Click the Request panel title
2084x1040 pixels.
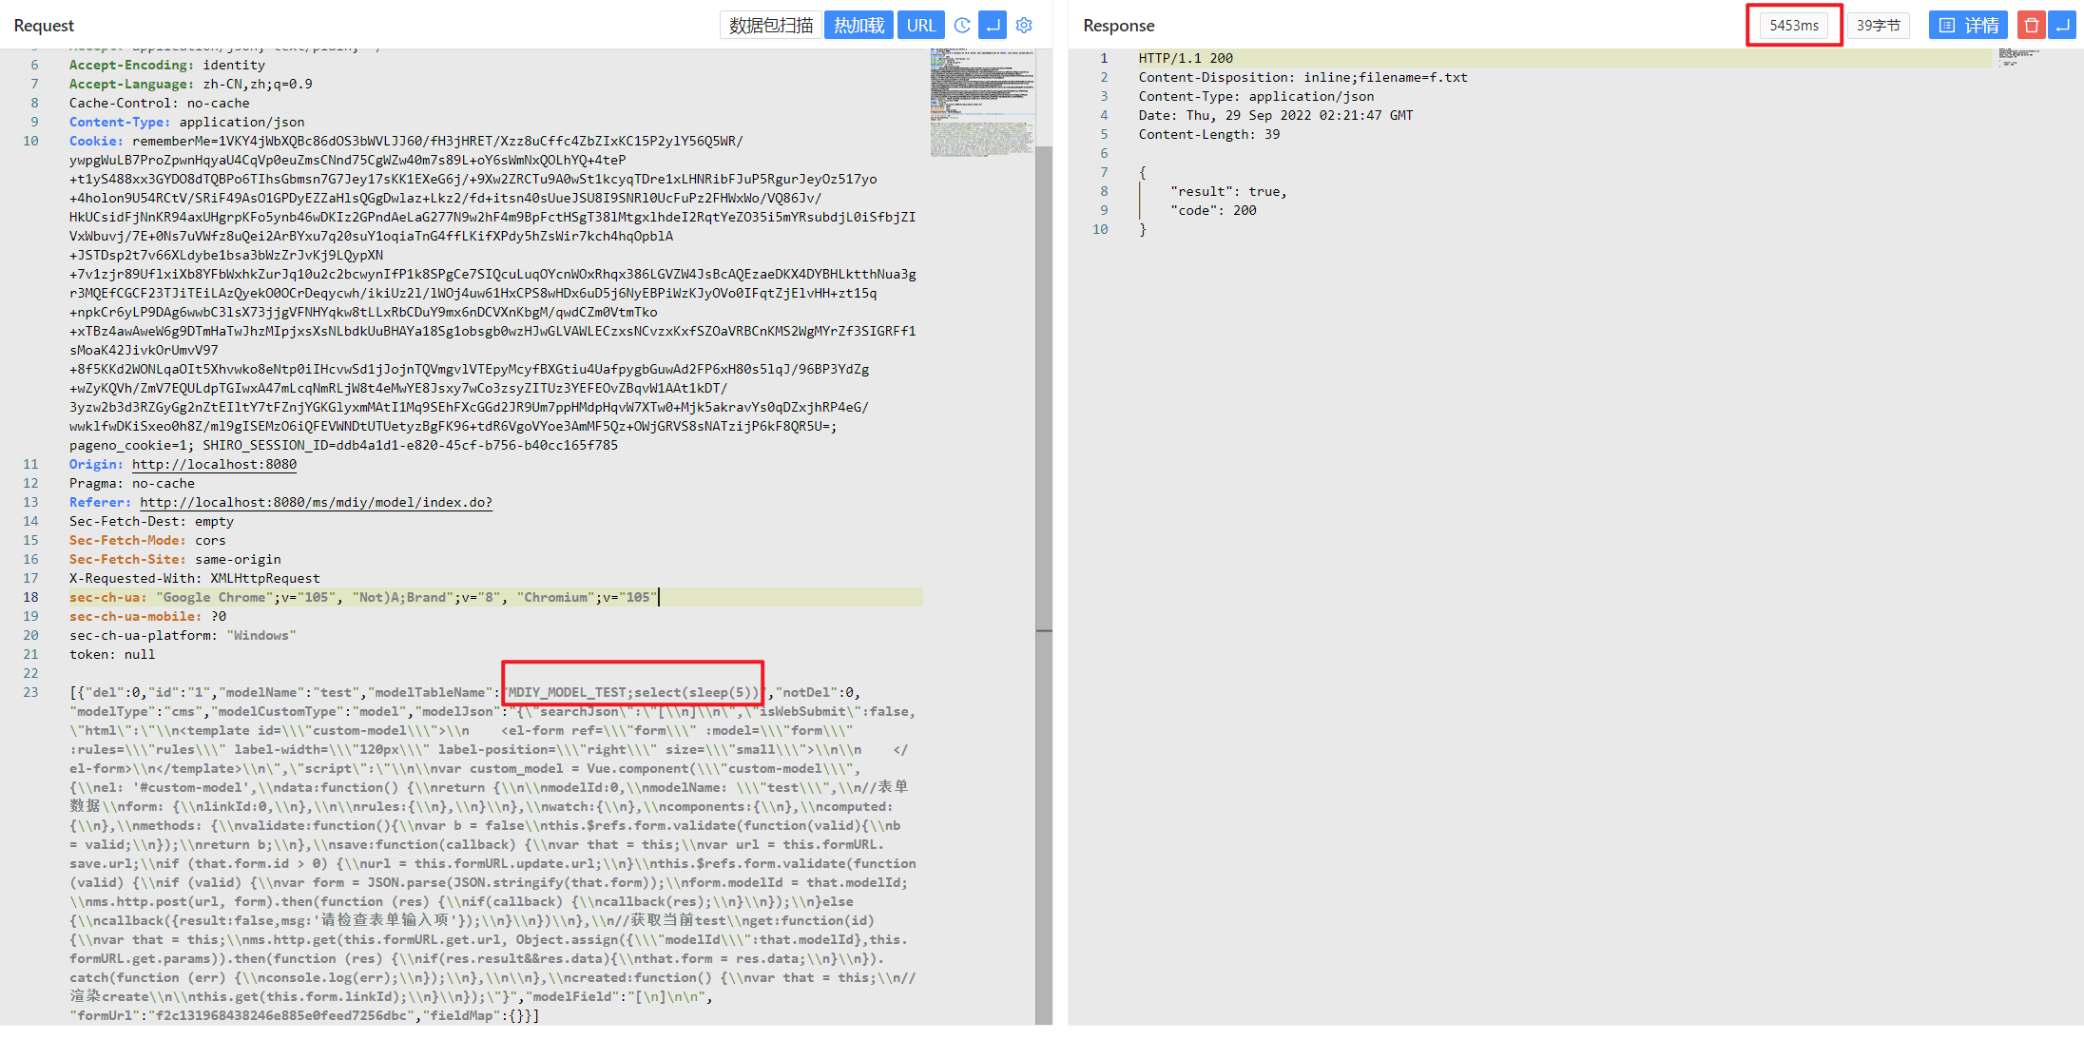click(x=44, y=26)
